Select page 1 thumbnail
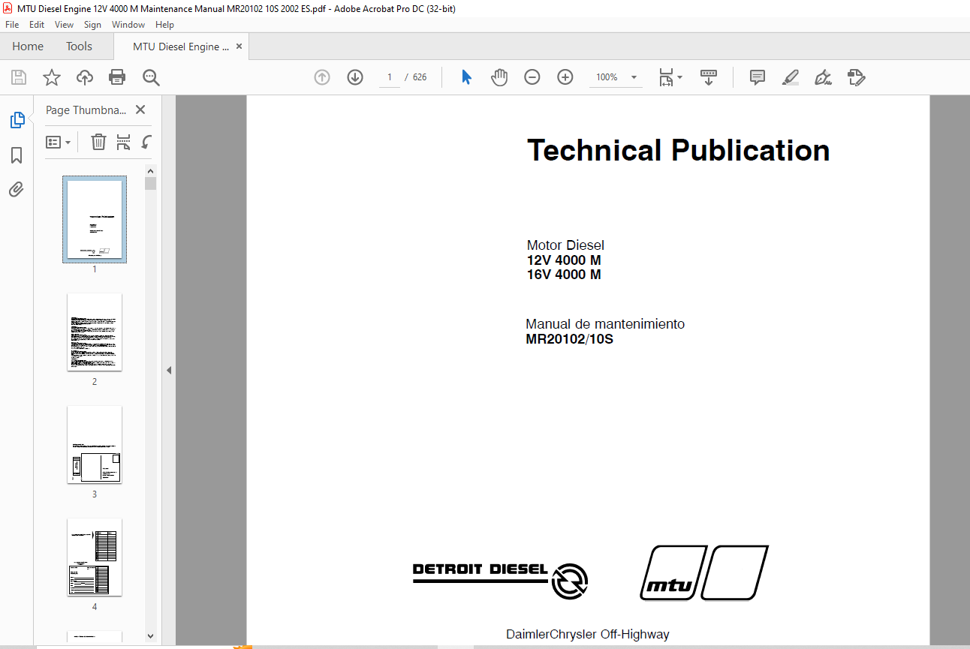 (x=95, y=219)
